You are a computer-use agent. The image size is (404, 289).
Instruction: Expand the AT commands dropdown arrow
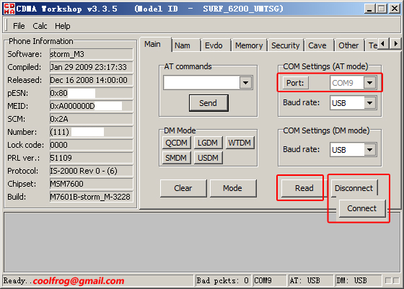tap(245, 83)
